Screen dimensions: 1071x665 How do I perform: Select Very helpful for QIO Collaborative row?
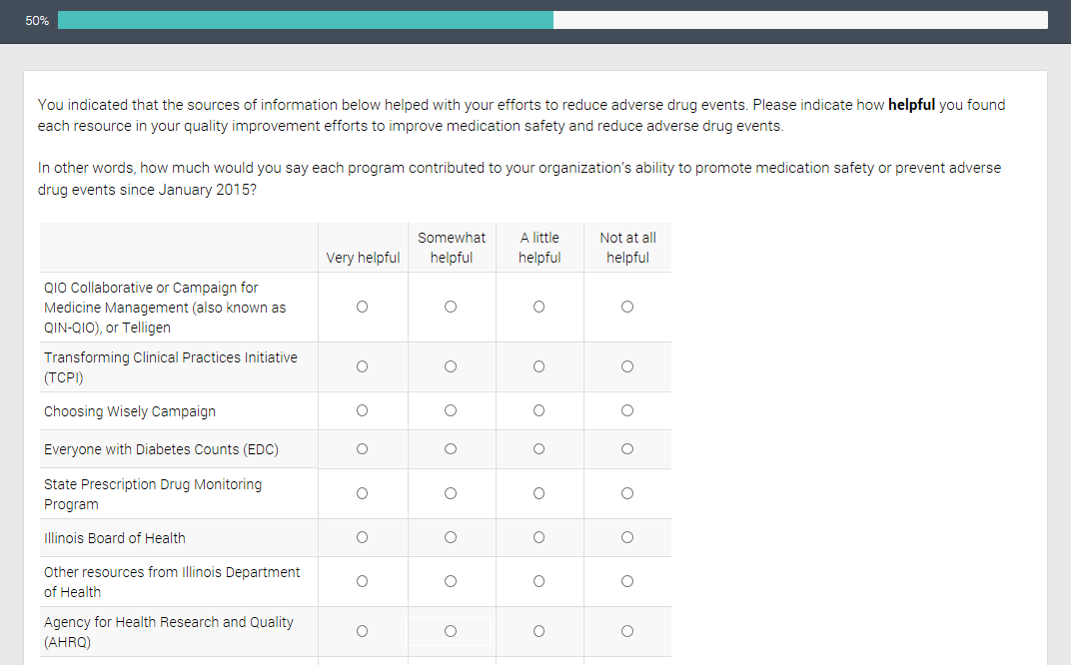pyautogui.click(x=362, y=307)
